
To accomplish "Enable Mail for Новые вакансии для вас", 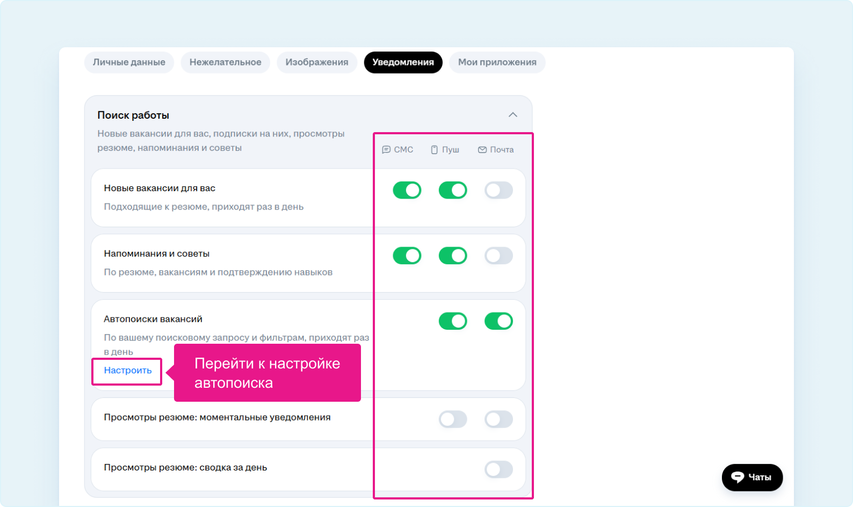I will click(498, 190).
